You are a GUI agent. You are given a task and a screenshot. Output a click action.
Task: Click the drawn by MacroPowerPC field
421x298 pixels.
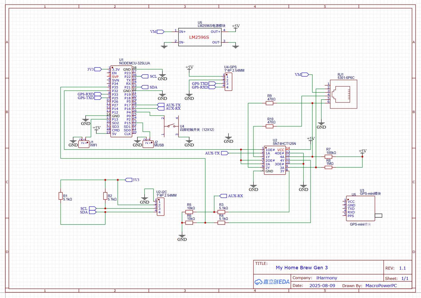tap(381, 286)
